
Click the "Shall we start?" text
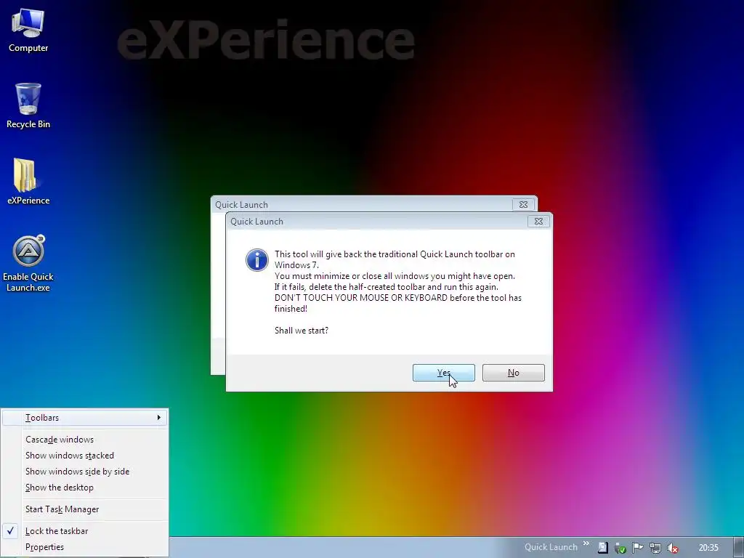302,331
